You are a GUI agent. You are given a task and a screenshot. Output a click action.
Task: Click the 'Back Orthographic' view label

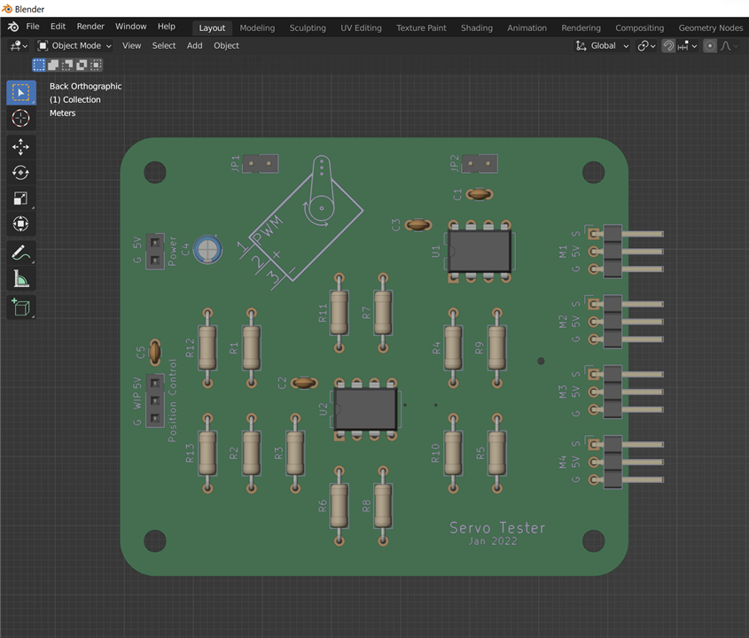(x=85, y=87)
